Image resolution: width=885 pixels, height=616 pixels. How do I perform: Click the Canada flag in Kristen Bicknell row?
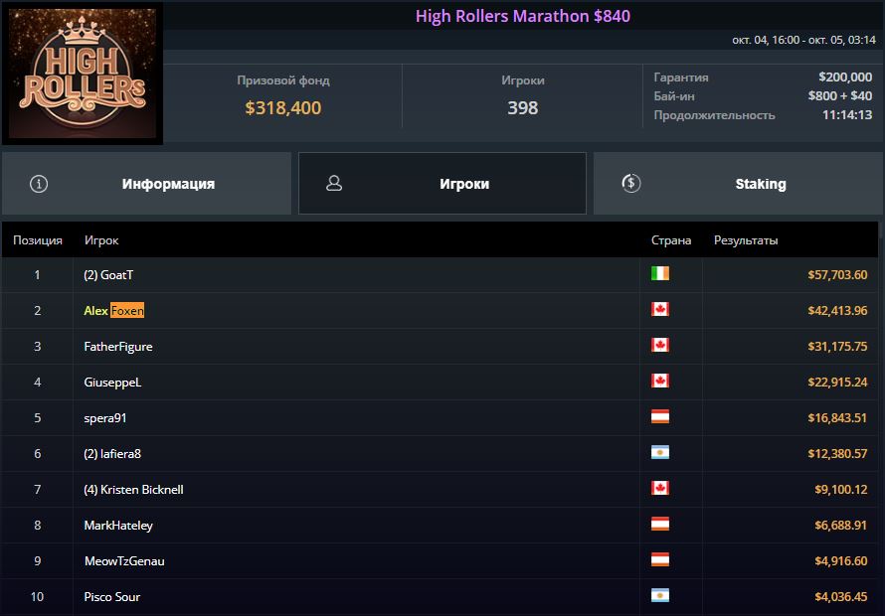[x=660, y=488]
